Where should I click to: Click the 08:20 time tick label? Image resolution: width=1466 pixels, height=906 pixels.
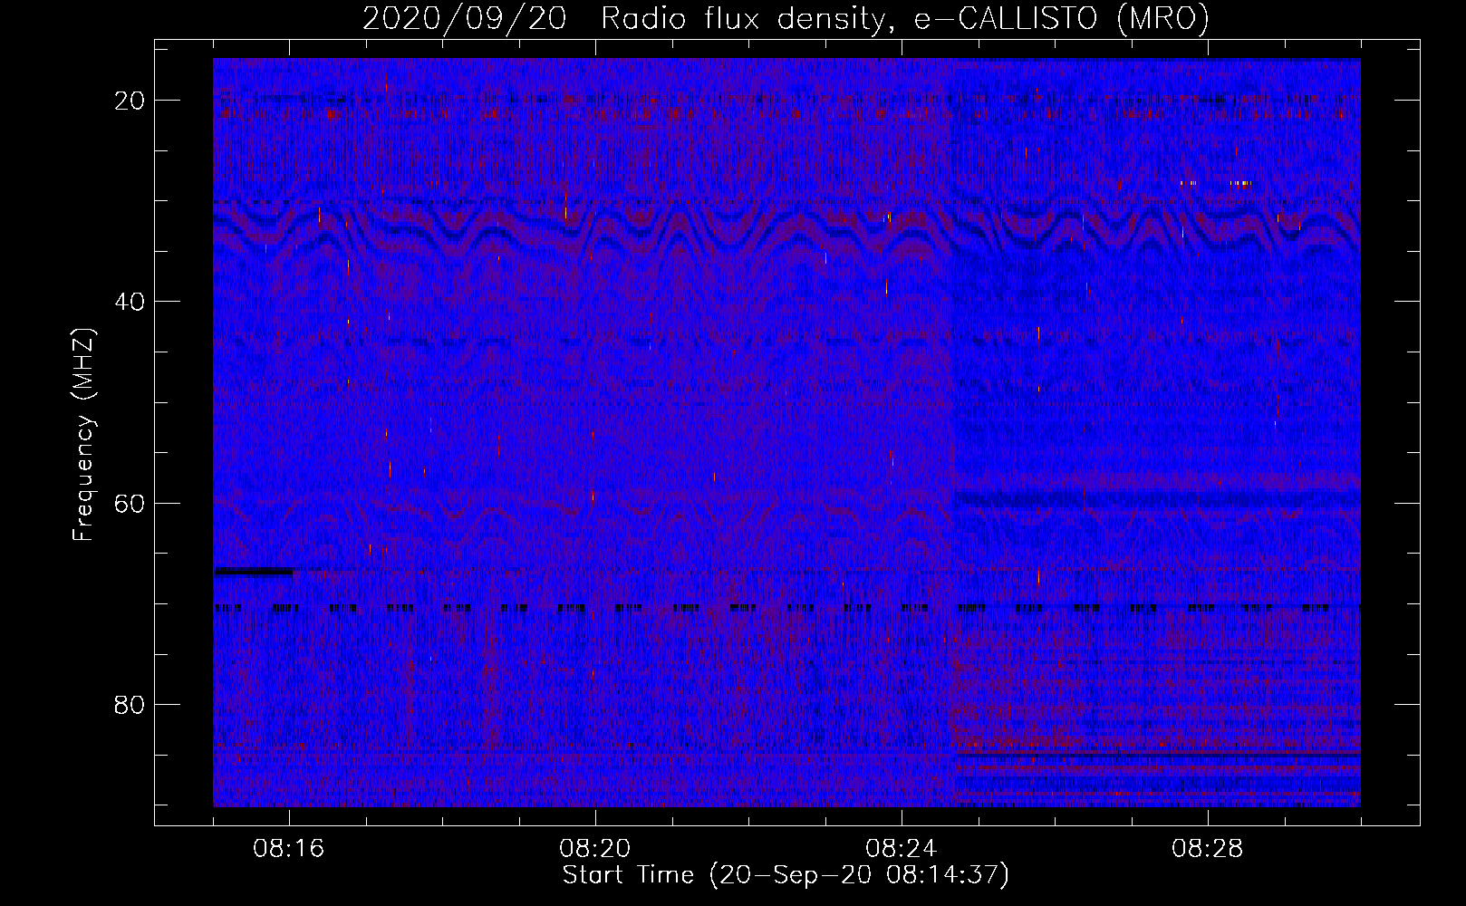pyautogui.click(x=595, y=849)
